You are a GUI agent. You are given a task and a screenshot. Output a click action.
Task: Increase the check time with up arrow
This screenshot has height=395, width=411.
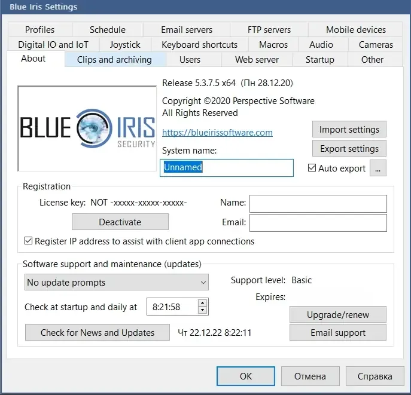202,303
